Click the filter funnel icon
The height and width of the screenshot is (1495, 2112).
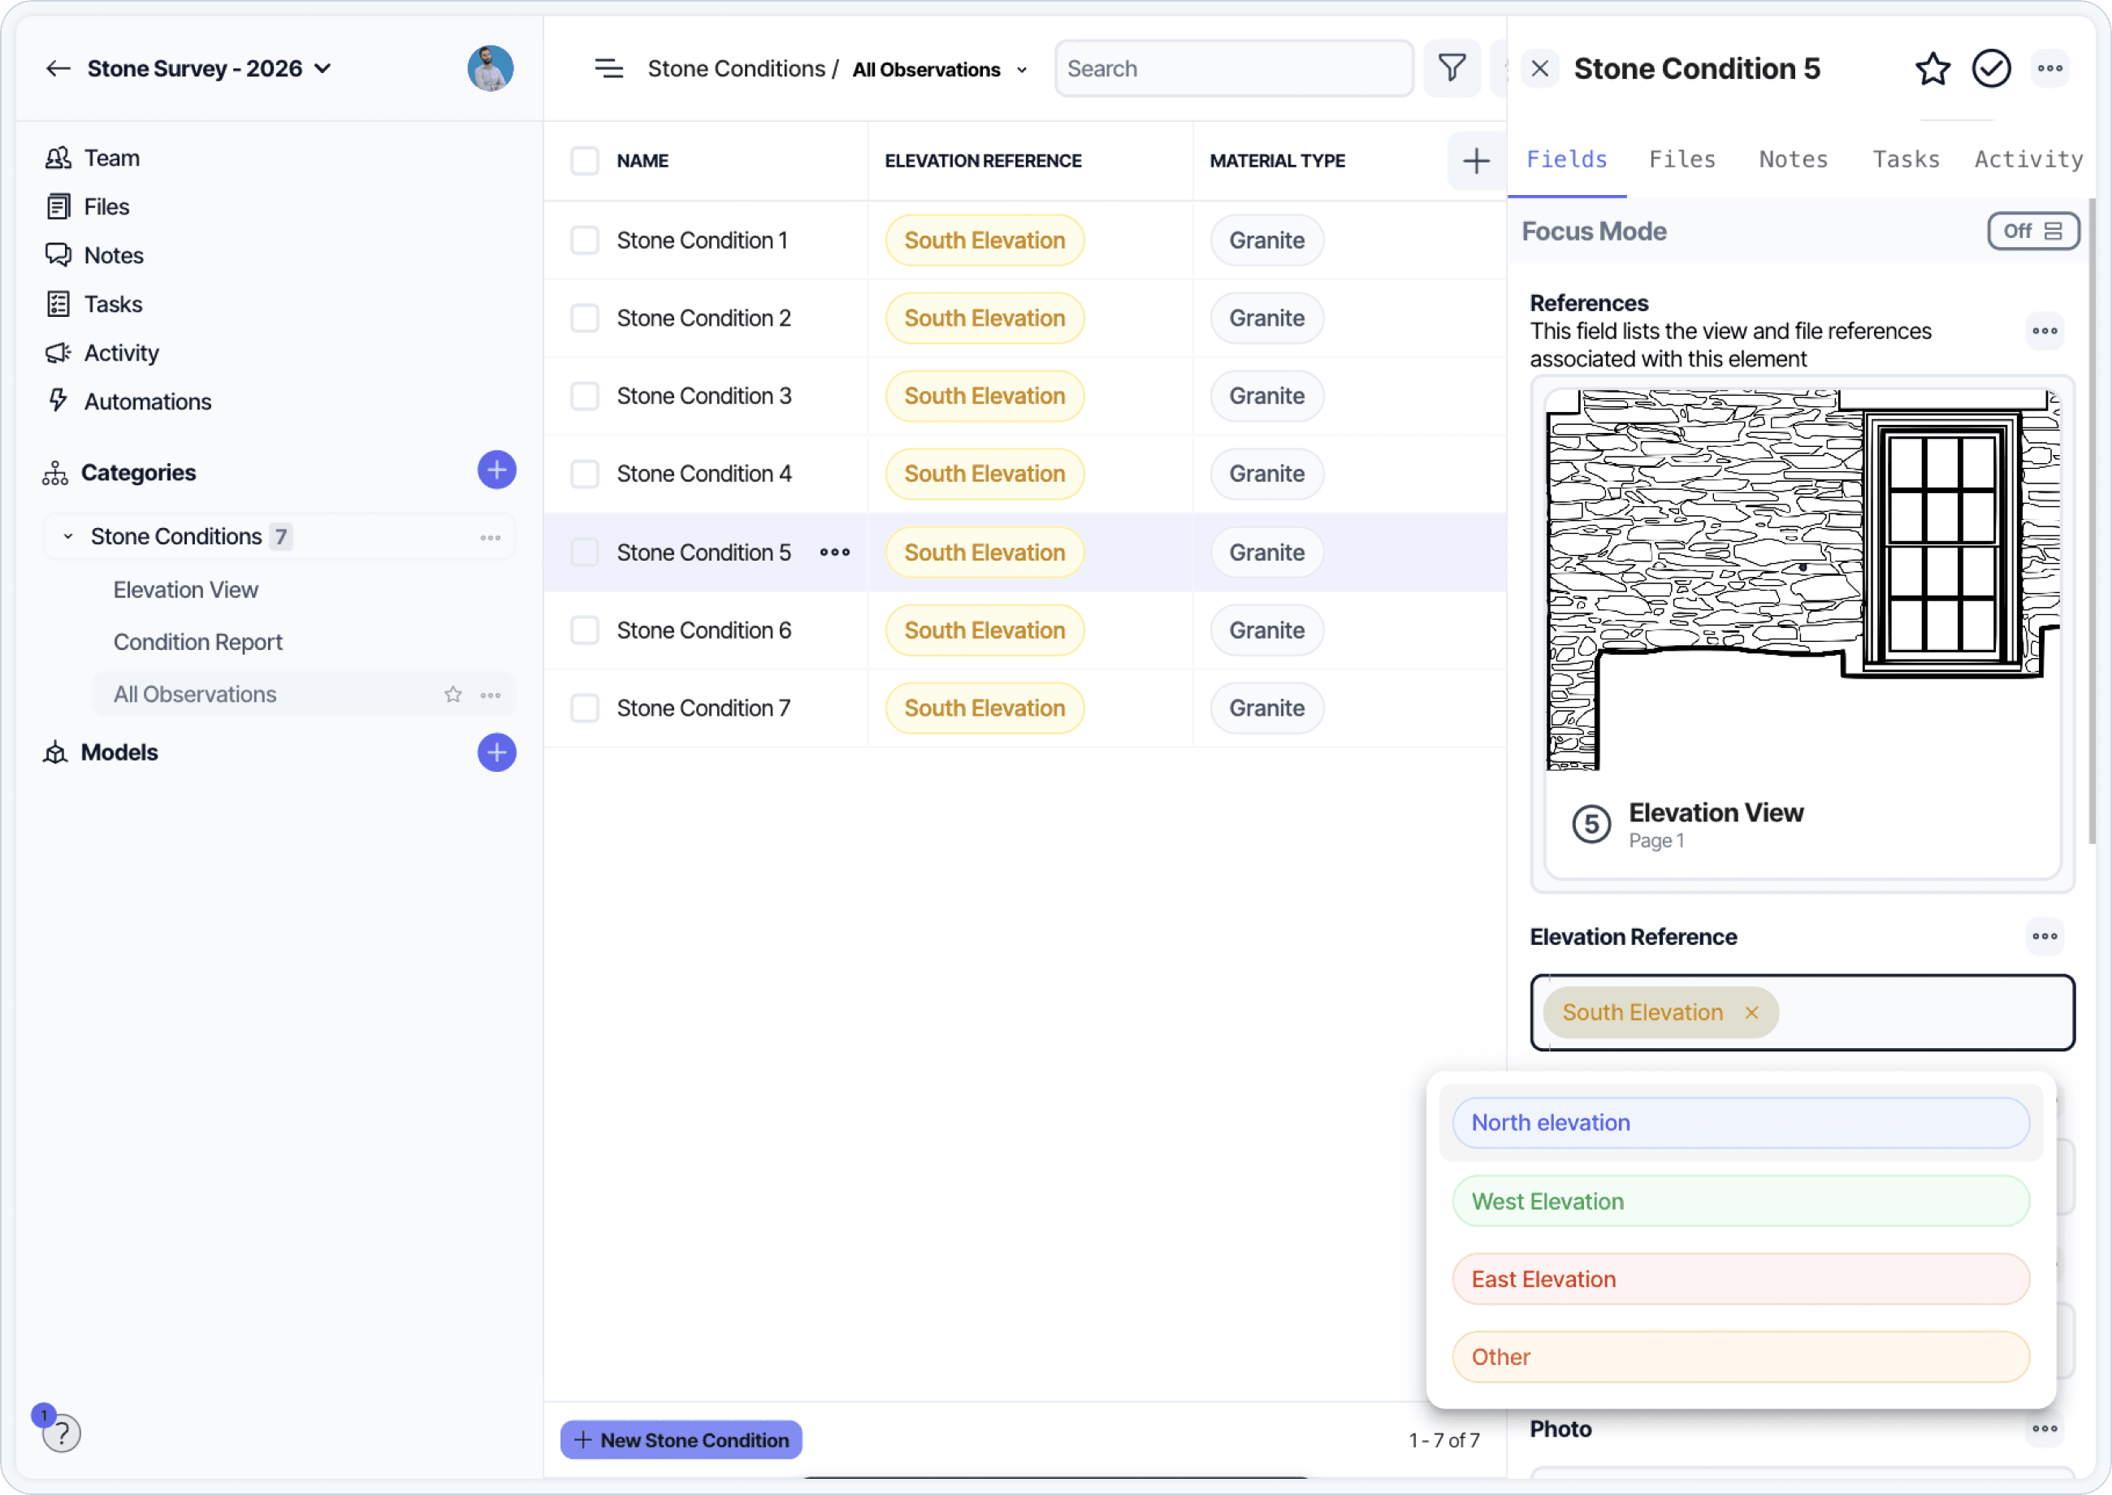point(1452,68)
